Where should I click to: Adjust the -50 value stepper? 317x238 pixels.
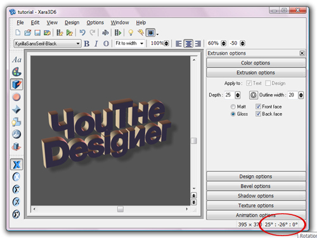243,43
